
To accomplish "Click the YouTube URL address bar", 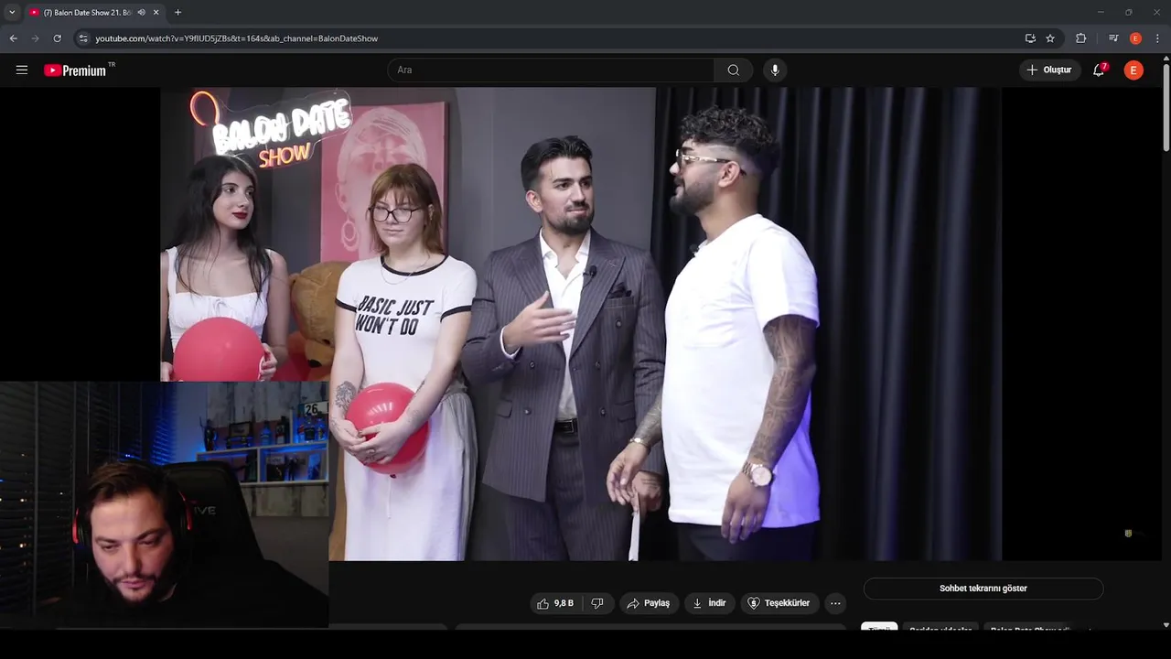I will 549,38.
